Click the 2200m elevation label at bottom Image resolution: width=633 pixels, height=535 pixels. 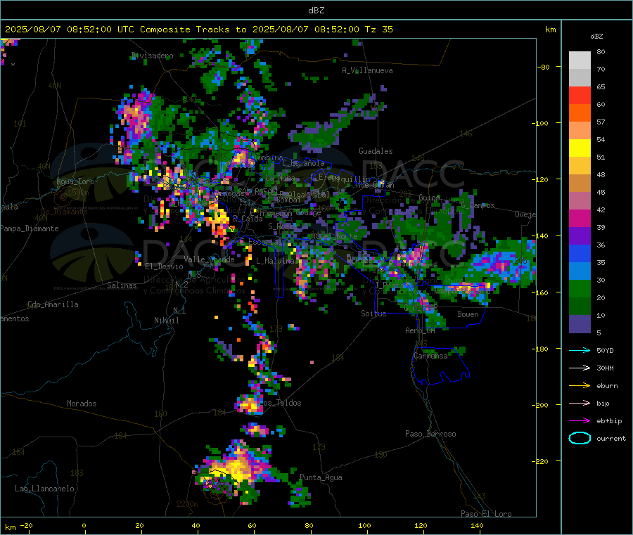click(x=187, y=504)
